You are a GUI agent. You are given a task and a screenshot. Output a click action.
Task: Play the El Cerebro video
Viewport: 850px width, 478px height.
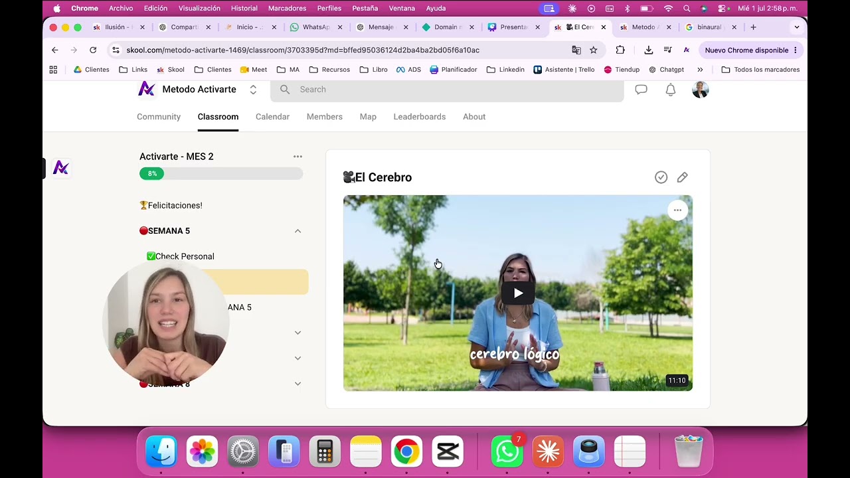[518, 293]
